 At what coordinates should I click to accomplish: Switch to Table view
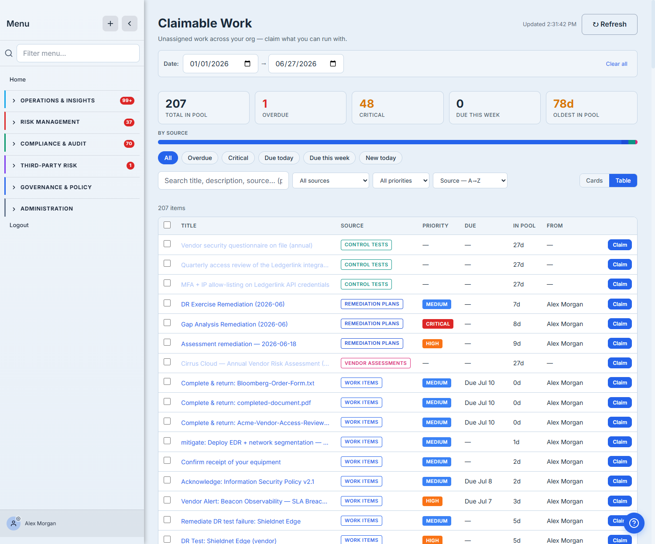click(x=623, y=180)
